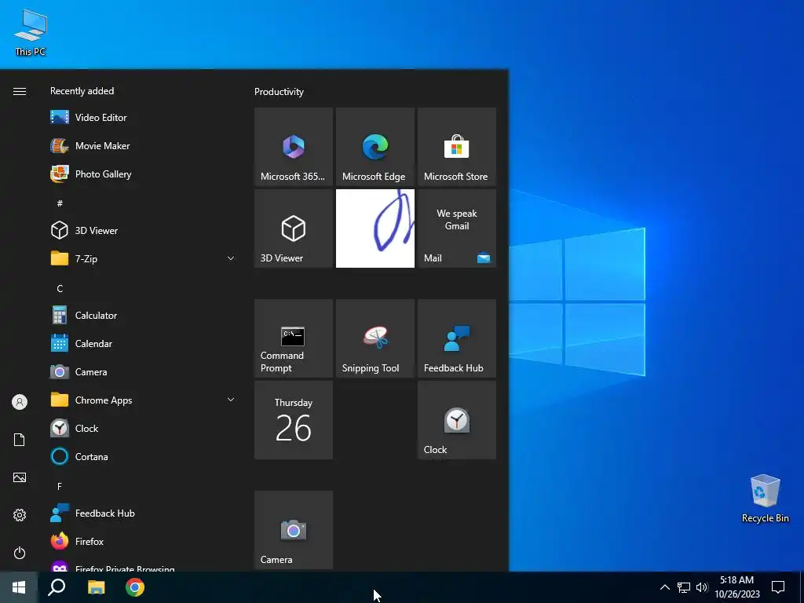Viewport: 804px width, 603px height.
Task: Open Calendar from the app list
Action: click(144, 344)
